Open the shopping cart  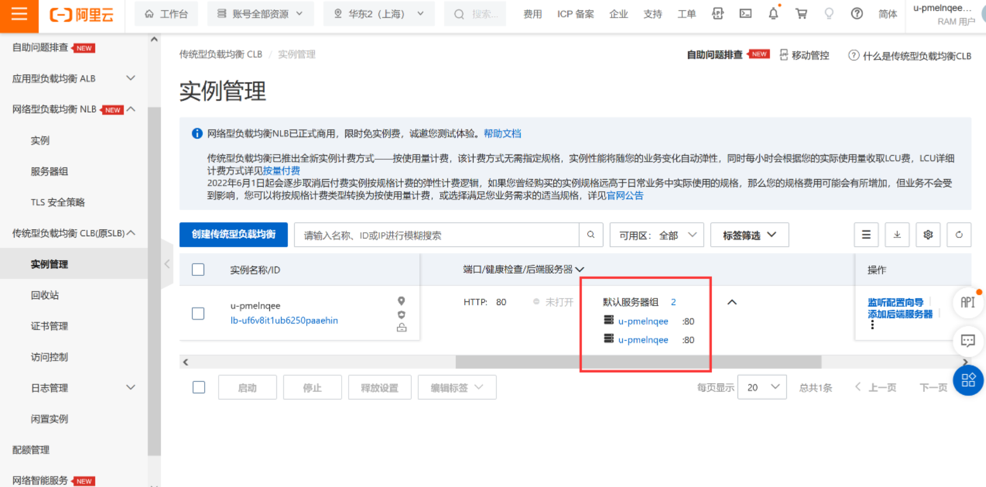802,13
